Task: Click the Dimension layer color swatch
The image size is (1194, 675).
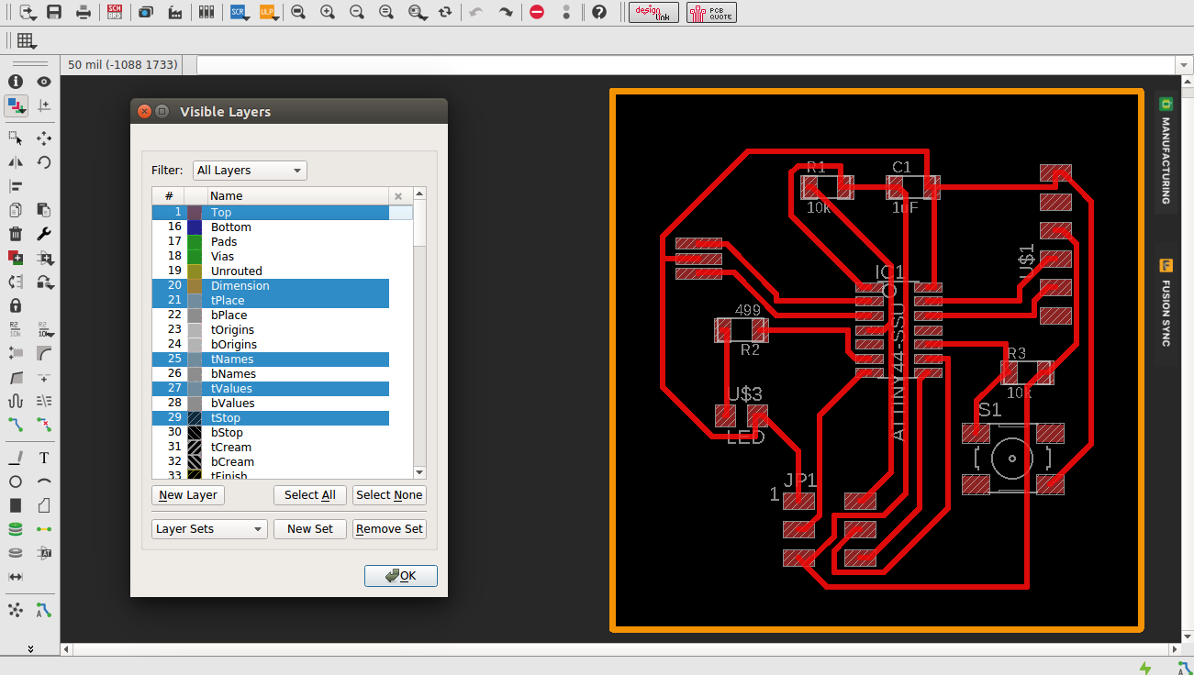Action: click(195, 286)
